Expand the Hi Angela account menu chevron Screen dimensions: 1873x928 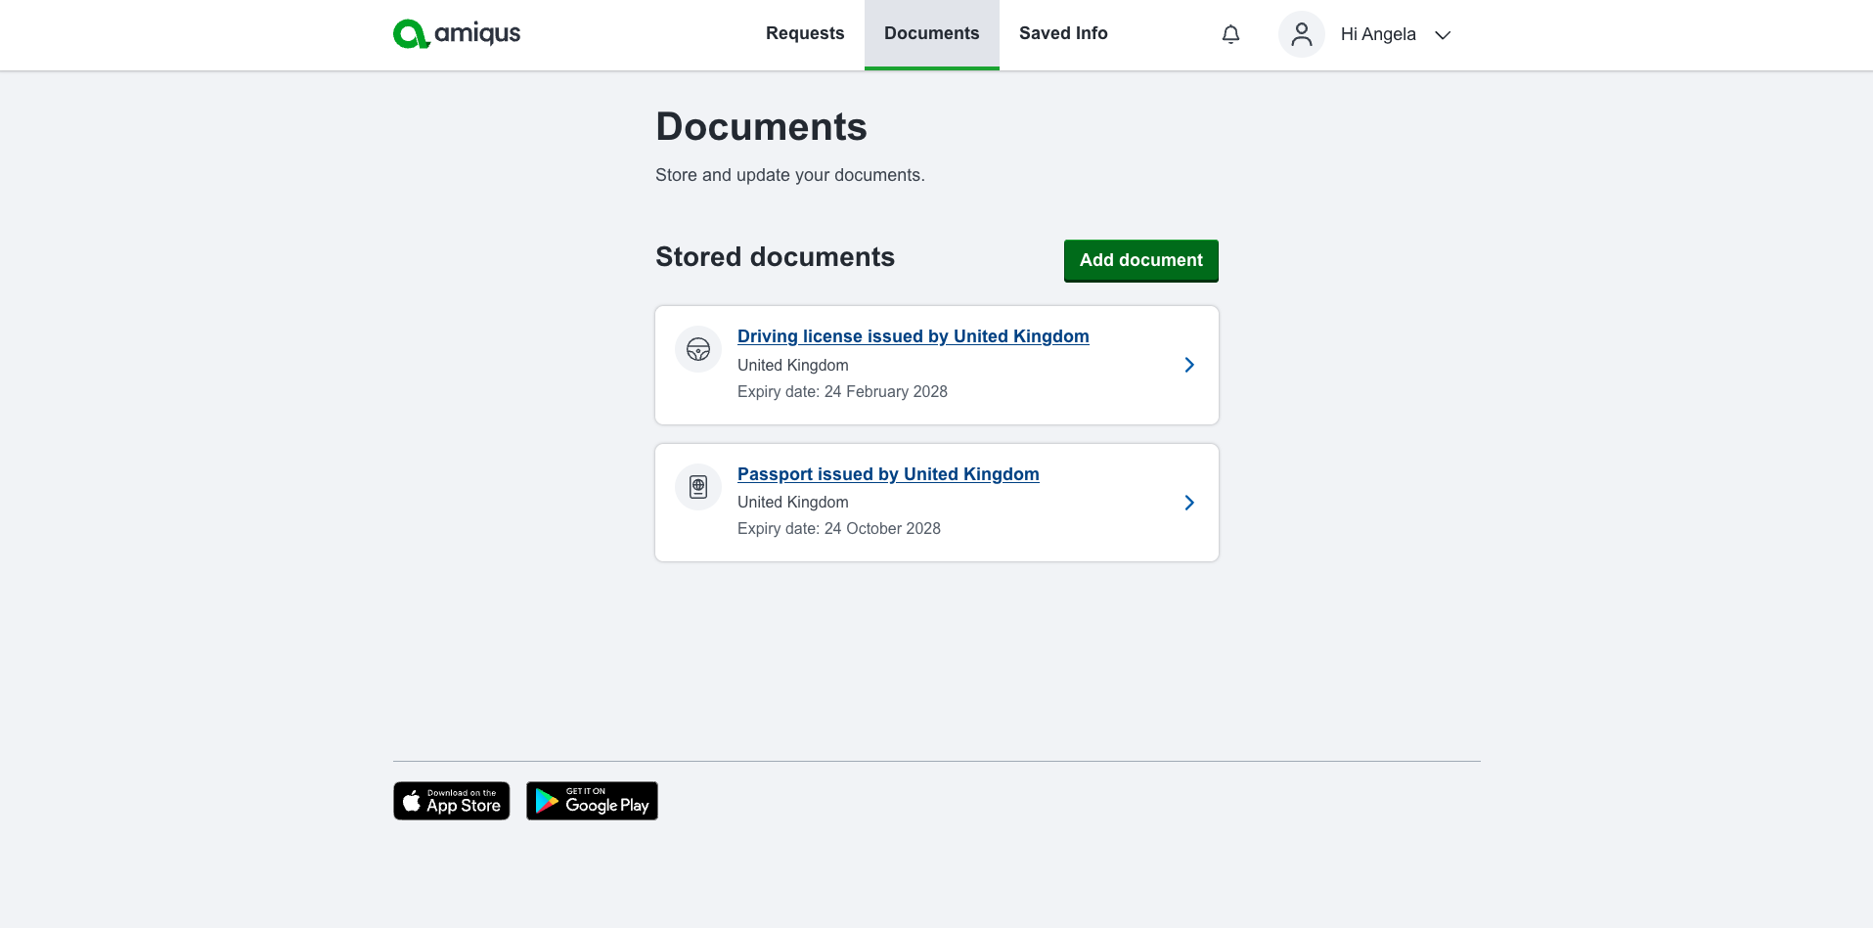point(1443,35)
